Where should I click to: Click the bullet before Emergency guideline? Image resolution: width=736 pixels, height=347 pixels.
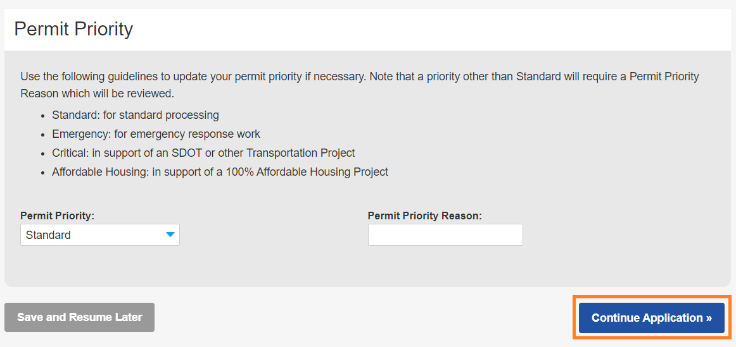pos(42,135)
